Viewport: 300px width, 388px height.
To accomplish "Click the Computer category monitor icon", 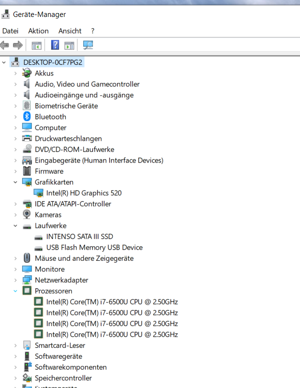I will click(x=27, y=127).
